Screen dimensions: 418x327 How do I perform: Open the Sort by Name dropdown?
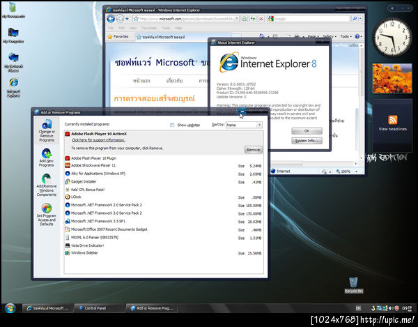coord(244,125)
